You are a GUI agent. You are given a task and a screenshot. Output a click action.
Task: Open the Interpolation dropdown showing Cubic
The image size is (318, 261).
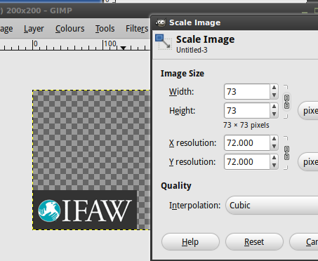point(272,206)
